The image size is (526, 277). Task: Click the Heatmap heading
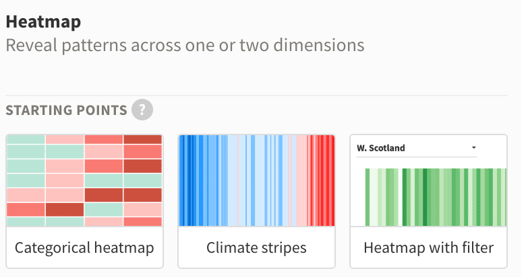pyautogui.click(x=43, y=22)
